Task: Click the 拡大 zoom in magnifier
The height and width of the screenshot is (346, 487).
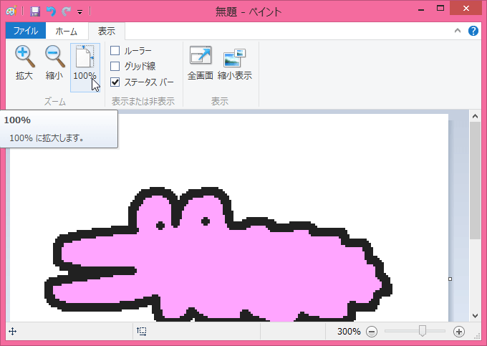Action: (x=24, y=63)
